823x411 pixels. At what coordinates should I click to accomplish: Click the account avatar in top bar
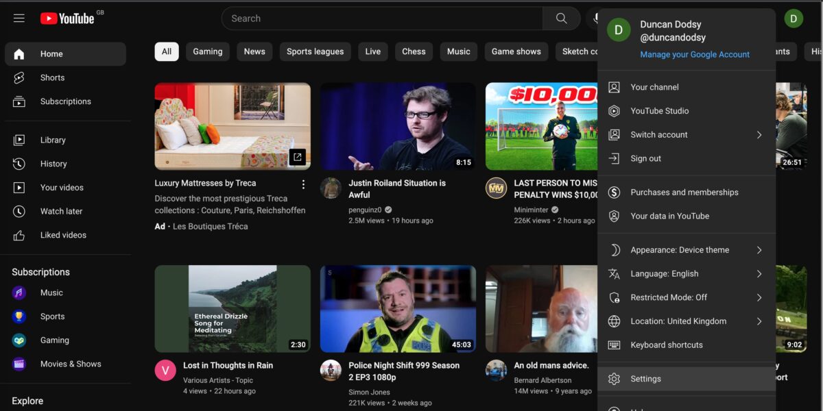[x=794, y=18]
